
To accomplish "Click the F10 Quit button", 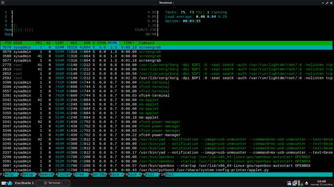I will point(170,174).
